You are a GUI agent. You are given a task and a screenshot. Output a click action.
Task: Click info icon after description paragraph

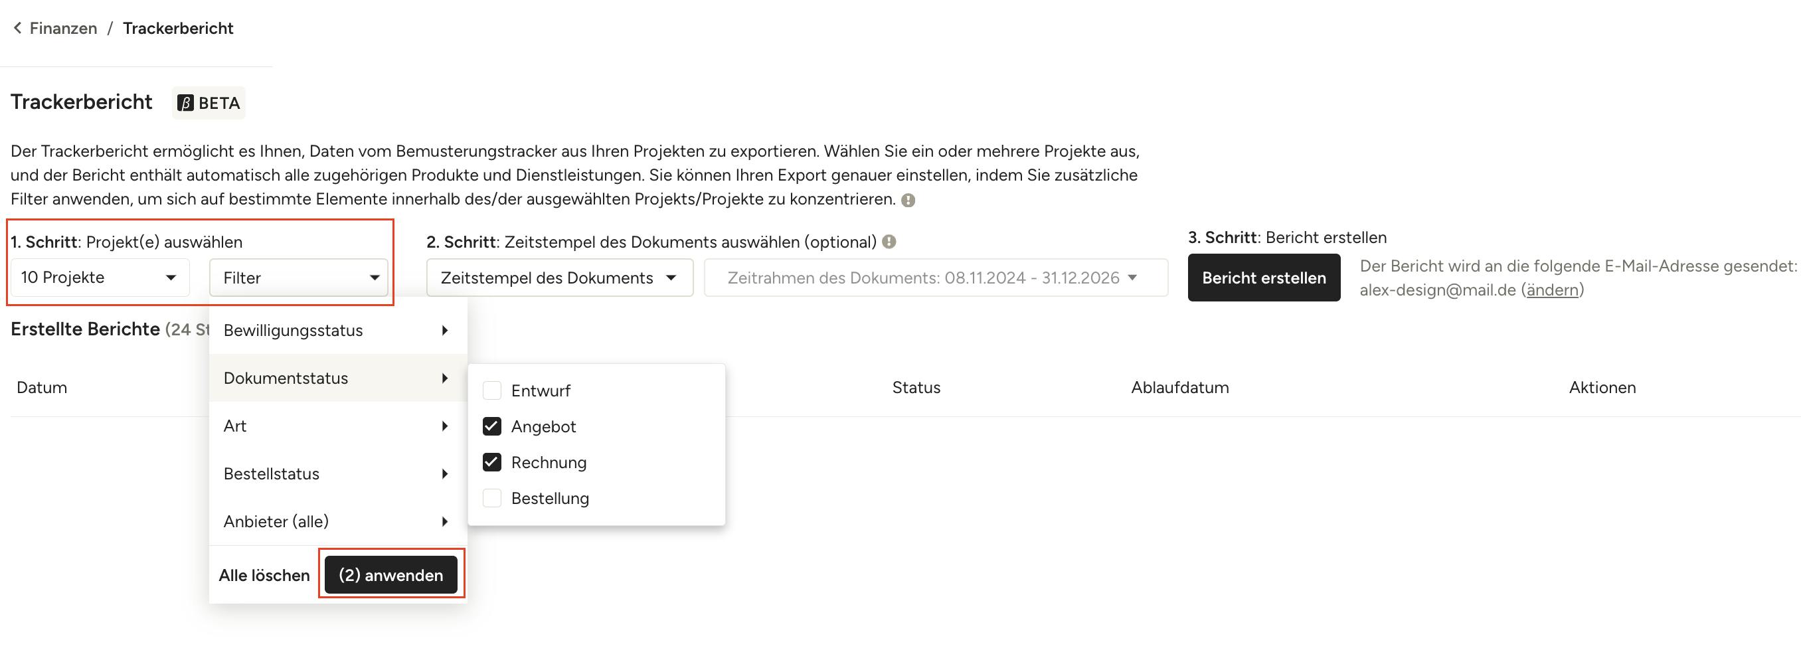(x=908, y=201)
